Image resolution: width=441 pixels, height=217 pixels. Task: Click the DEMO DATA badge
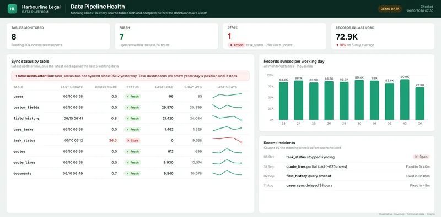(x=390, y=9)
